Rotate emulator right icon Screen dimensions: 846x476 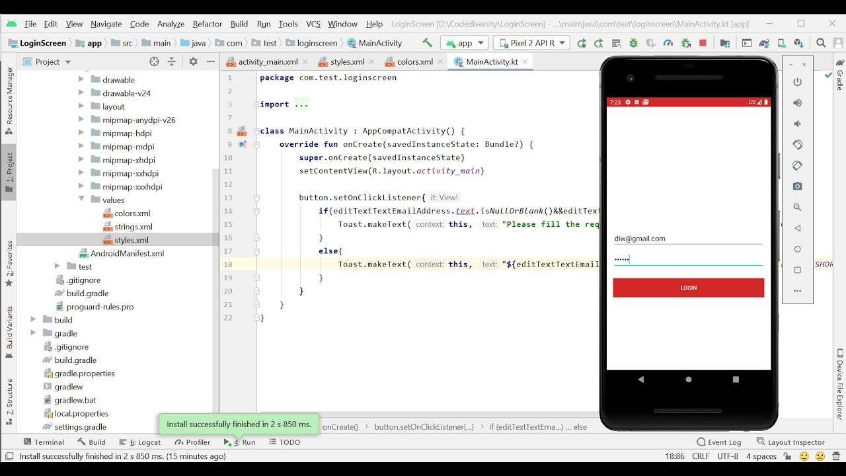coord(798,165)
